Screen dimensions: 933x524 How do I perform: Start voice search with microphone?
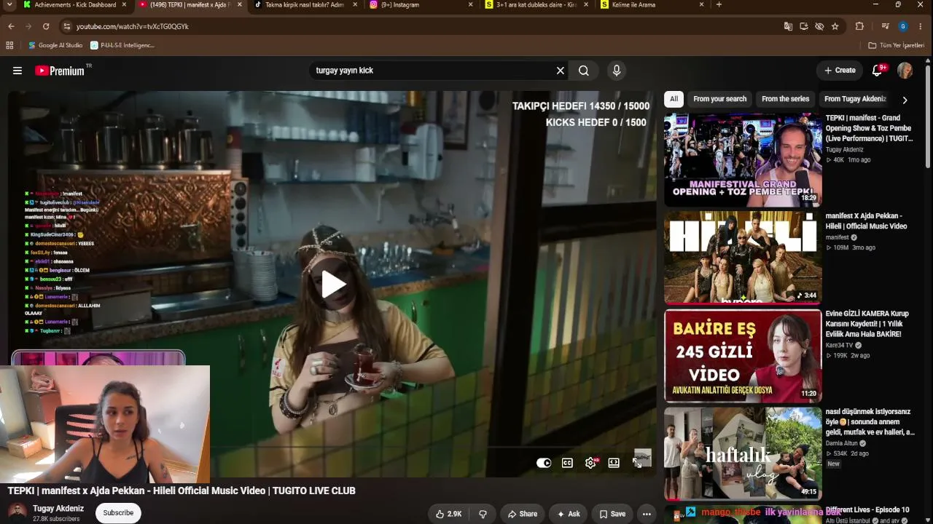tap(617, 71)
